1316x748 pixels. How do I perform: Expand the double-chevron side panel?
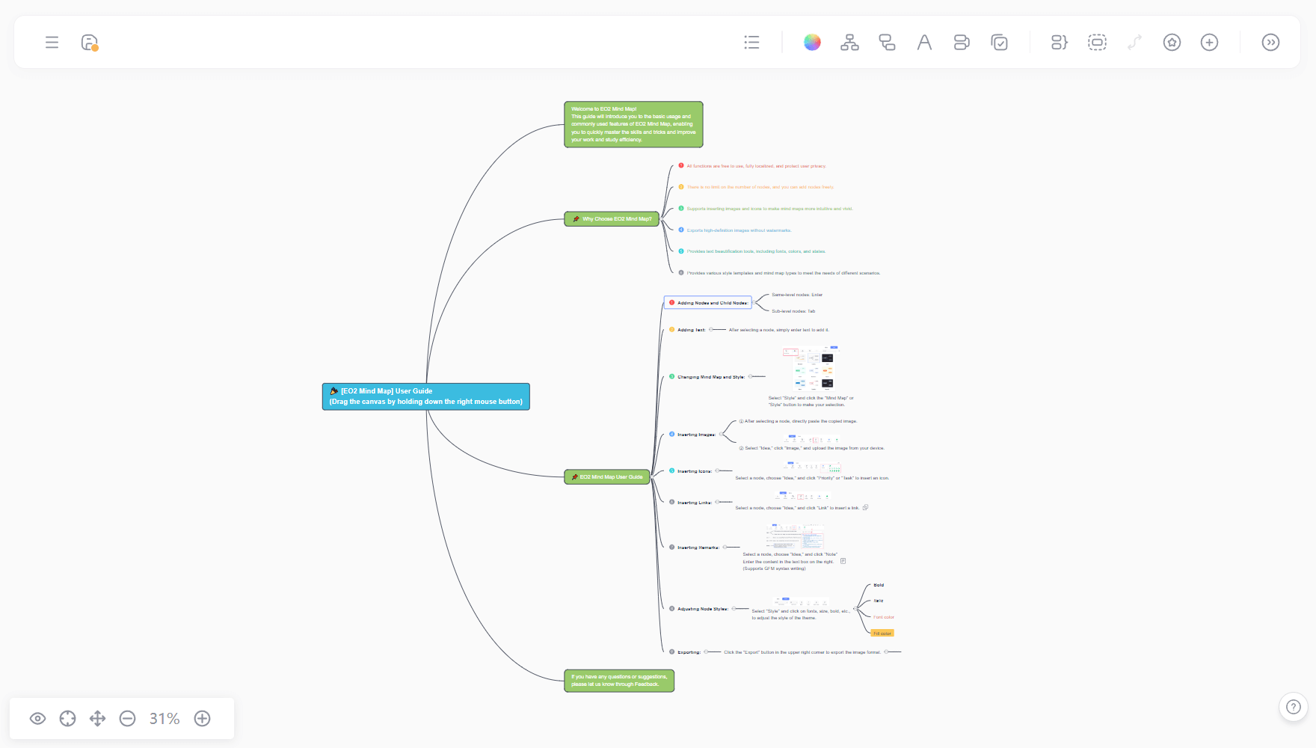click(1270, 43)
